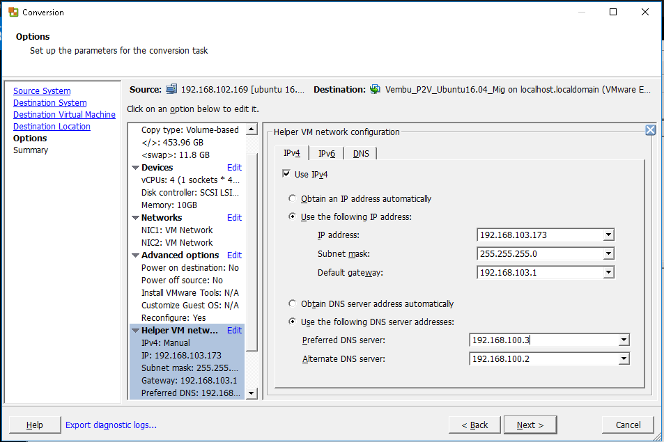Click Edit next to Networks

[x=234, y=217]
